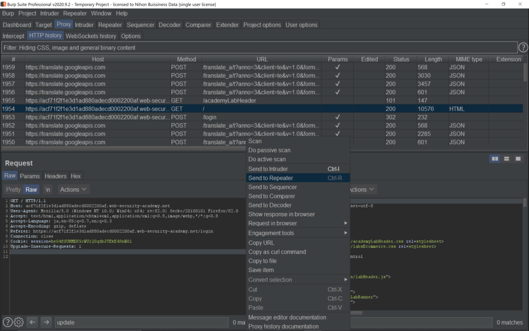This screenshot has height=331, width=529.
Task: Open the filter help question mark icon
Action: click(523, 48)
